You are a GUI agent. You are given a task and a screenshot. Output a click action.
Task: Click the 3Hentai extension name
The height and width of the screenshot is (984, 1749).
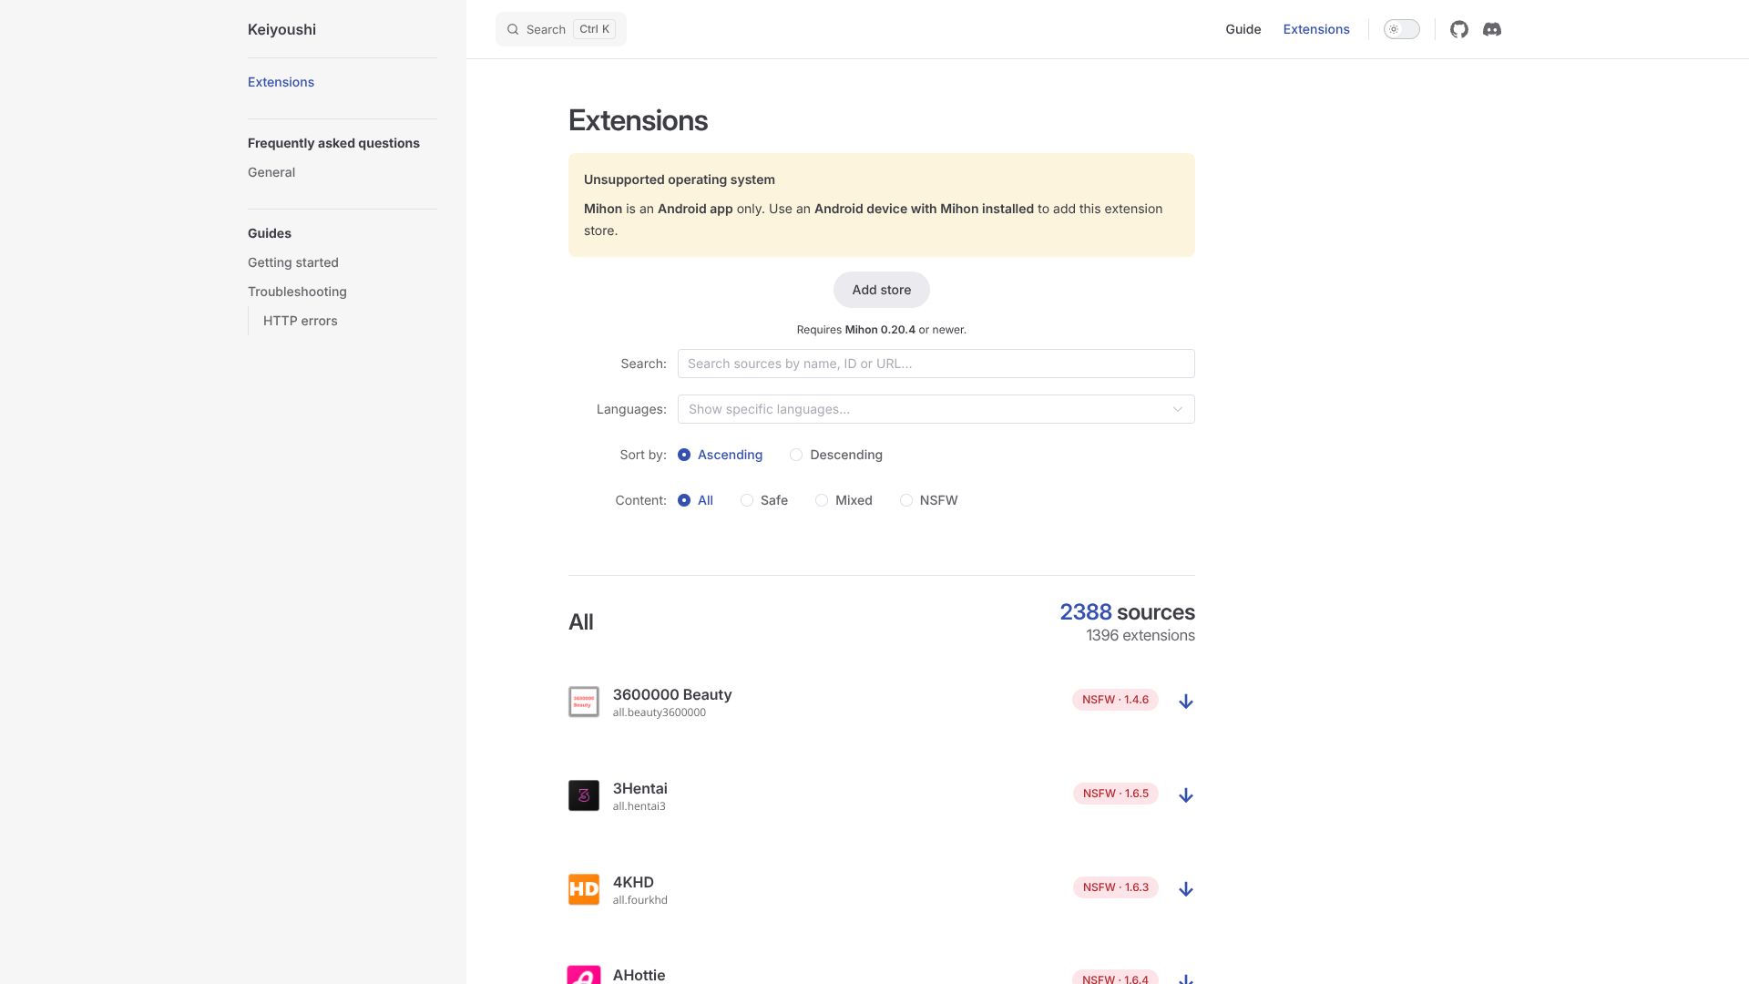(x=640, y=788)
